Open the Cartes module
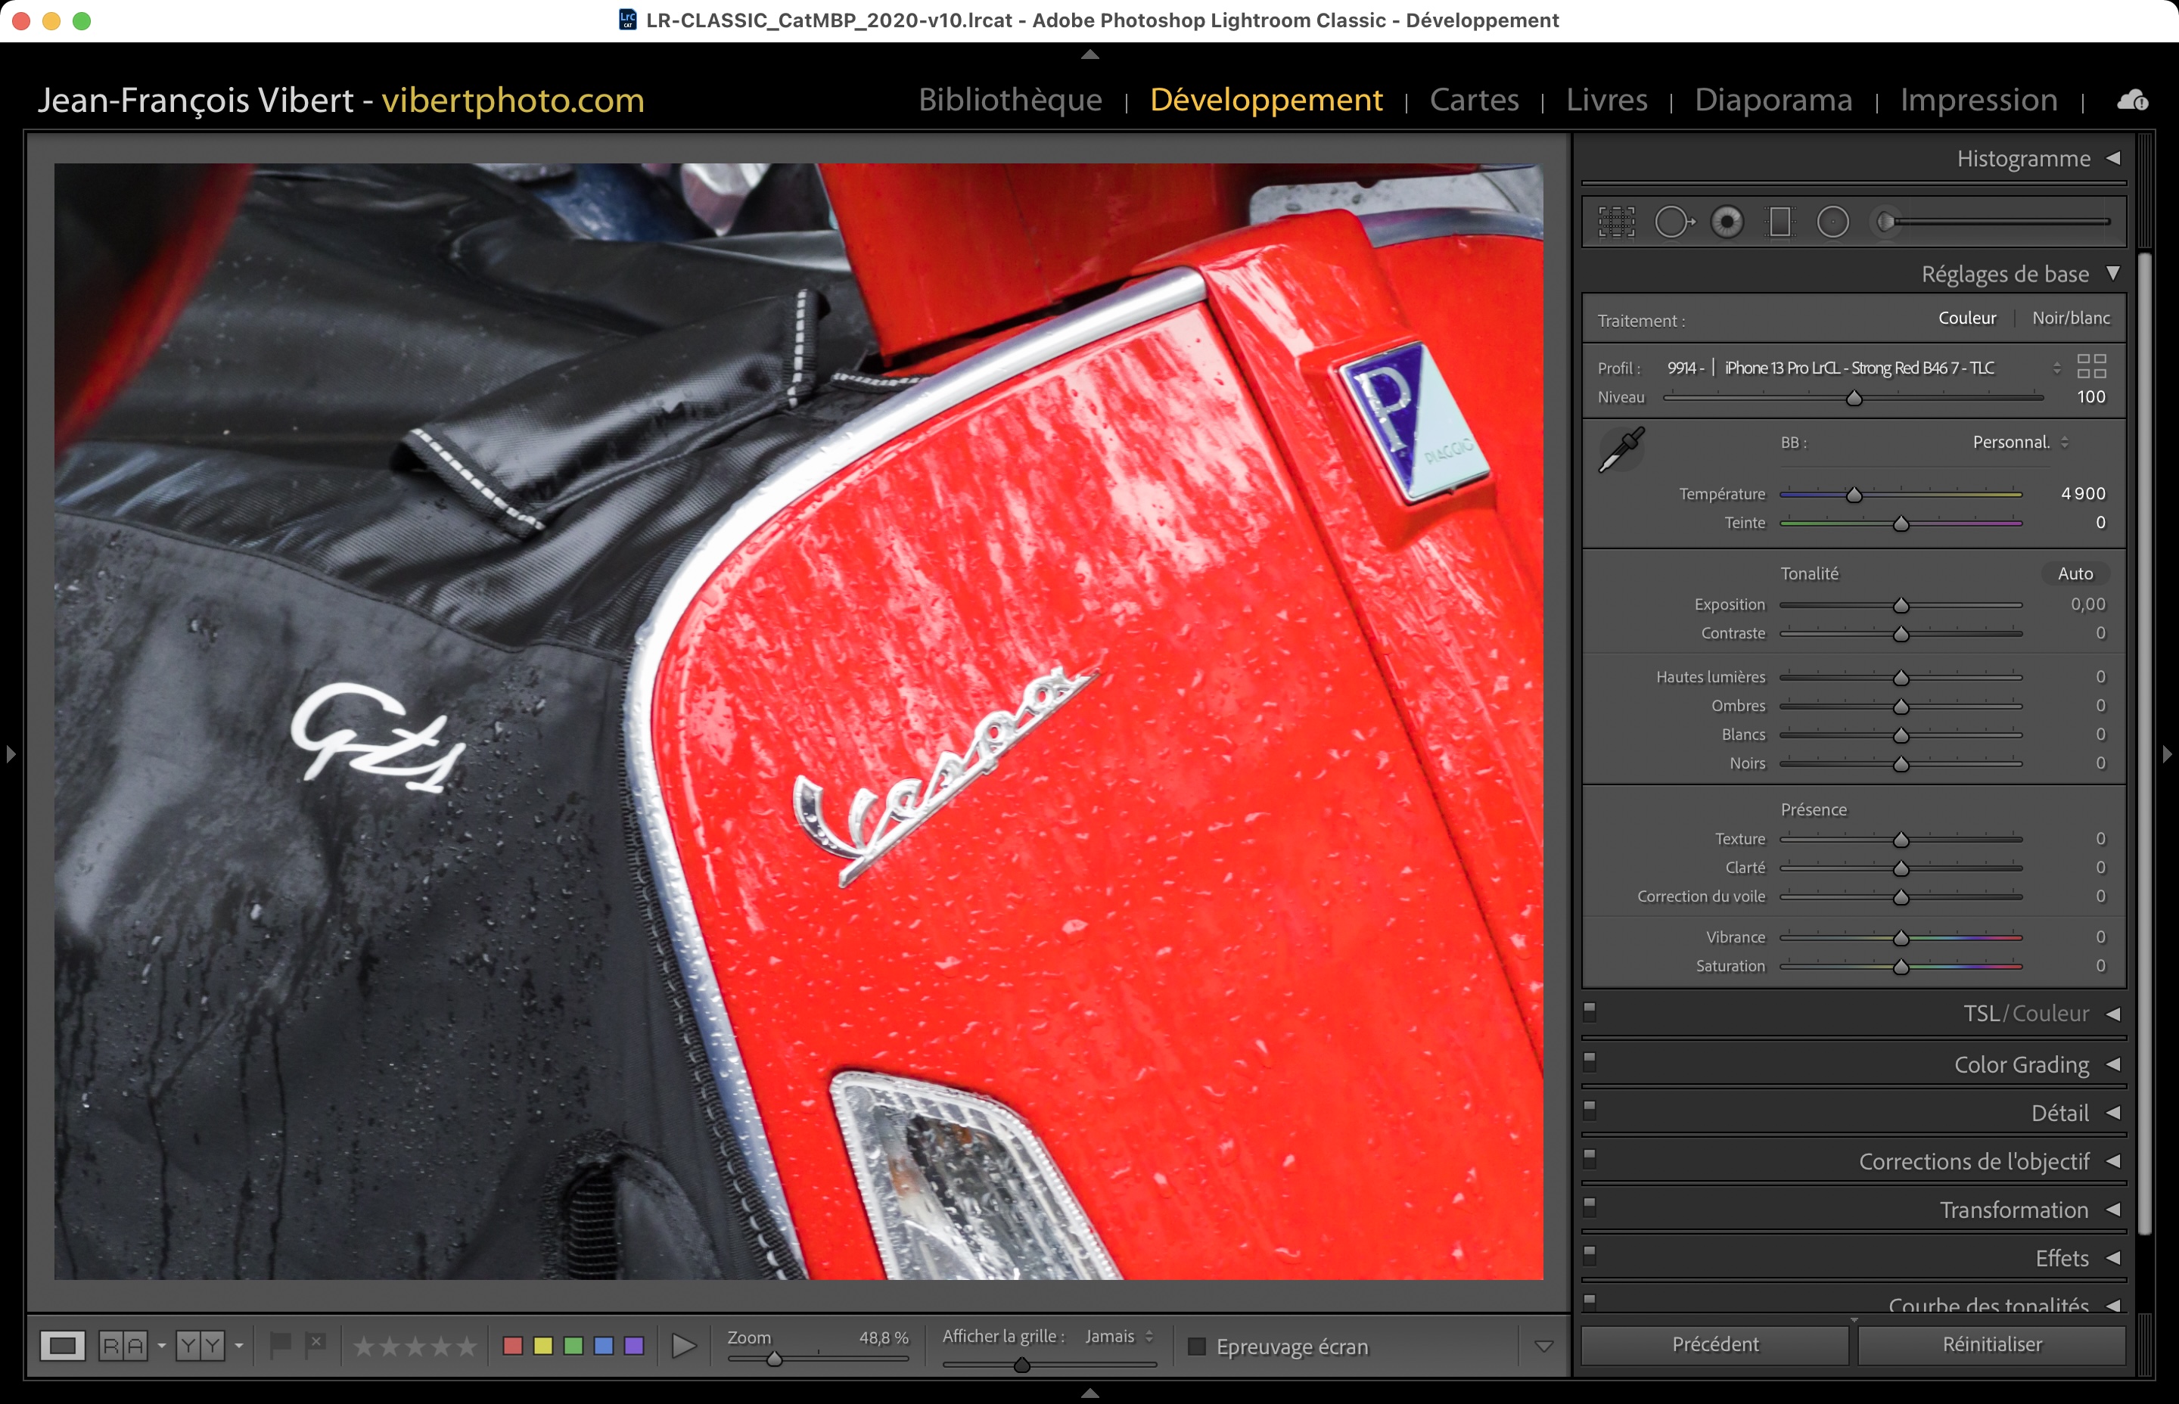This screenshot has width=2179, height=1404. (1473, 99)
